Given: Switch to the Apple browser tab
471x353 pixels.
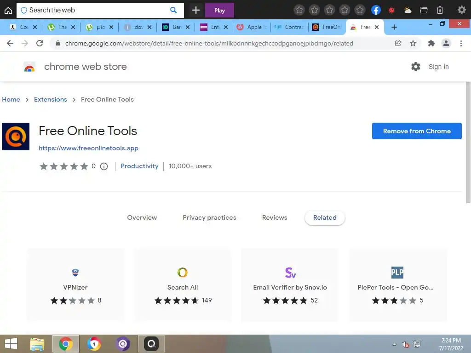Looking at the screenshot, I should point(252,27).
